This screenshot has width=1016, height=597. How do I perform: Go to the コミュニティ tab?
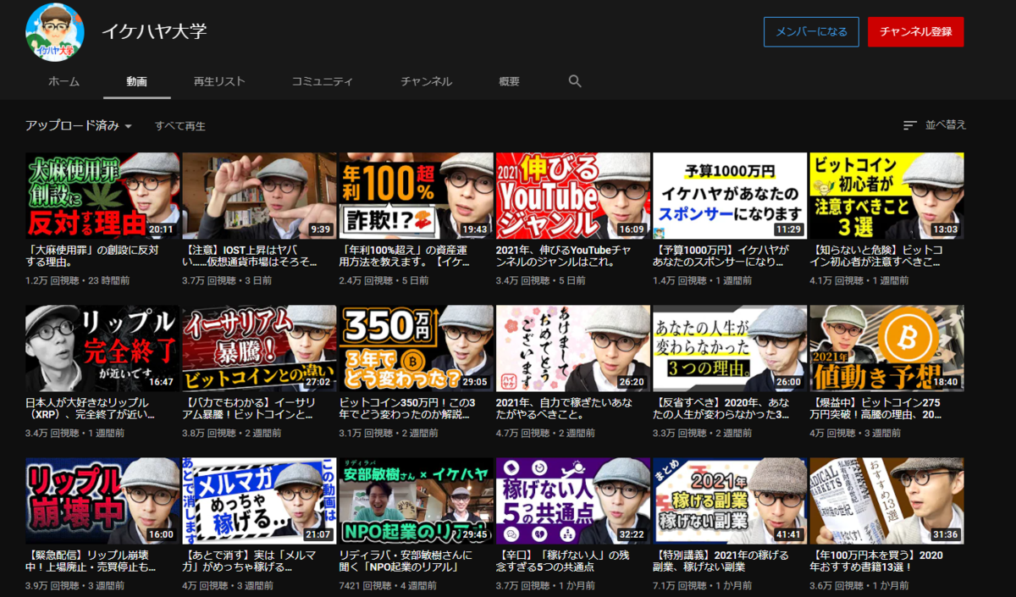point(323,82)
